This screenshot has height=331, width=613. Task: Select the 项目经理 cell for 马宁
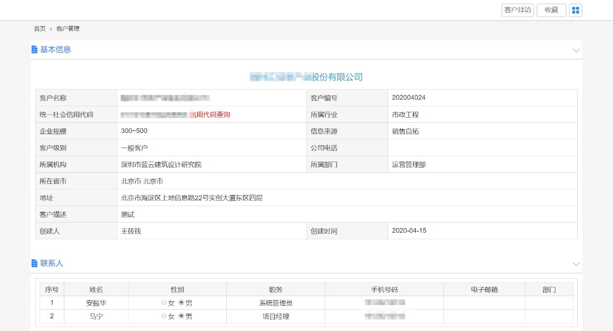click(x=276, y=316)
